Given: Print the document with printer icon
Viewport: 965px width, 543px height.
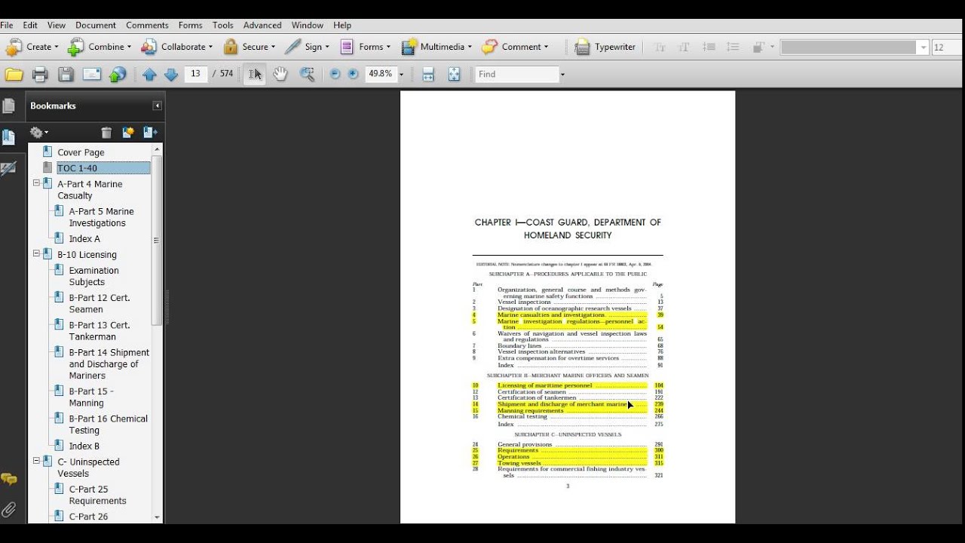Looking at the screenshot, I should [40, 75].
